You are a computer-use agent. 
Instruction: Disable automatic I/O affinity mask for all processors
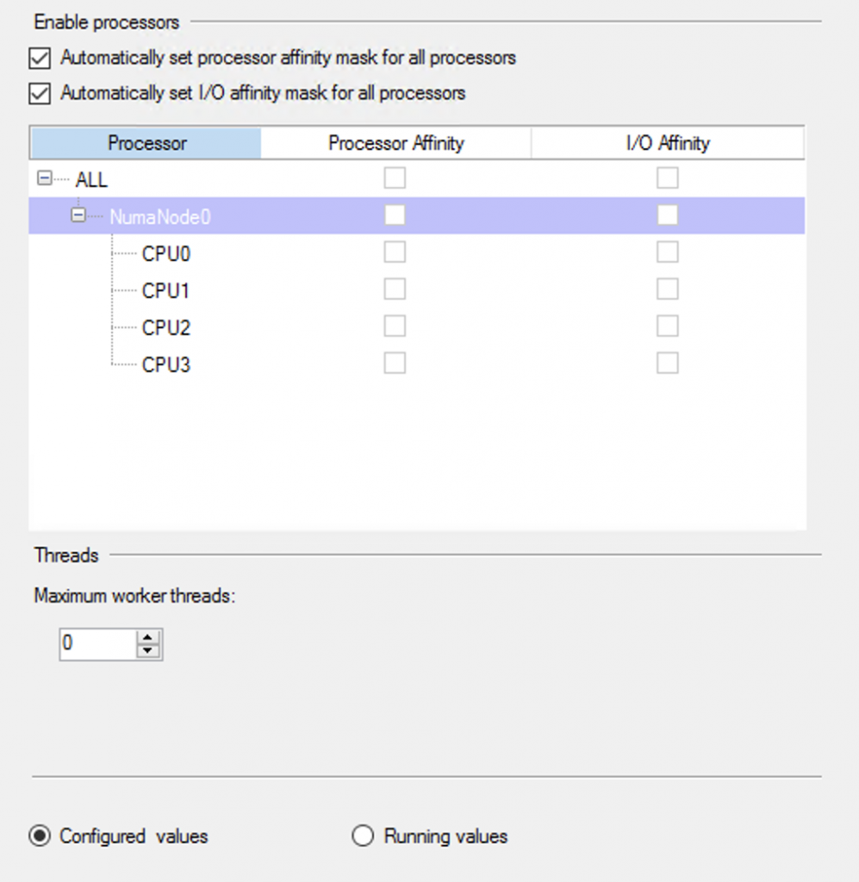click(40, 93)
